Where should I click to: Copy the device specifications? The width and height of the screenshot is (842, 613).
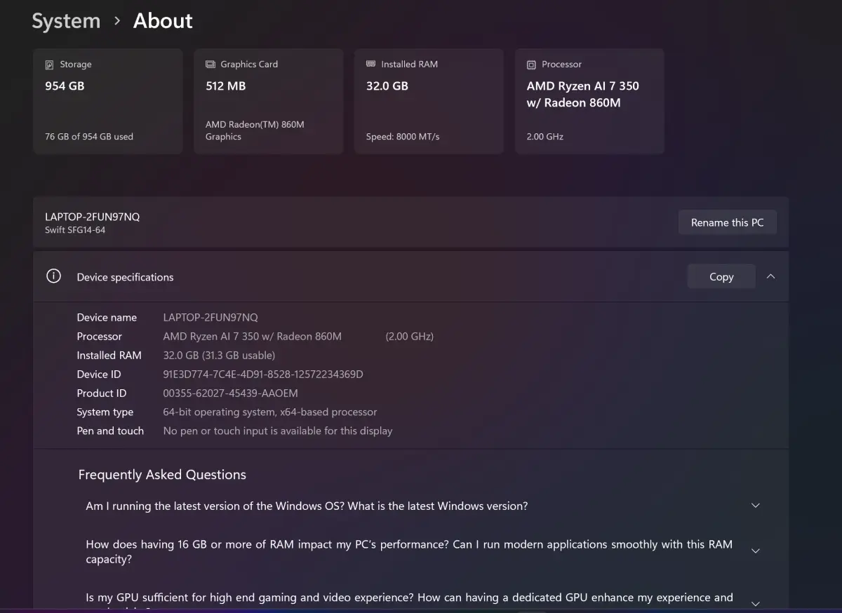[x=721, y=276]
